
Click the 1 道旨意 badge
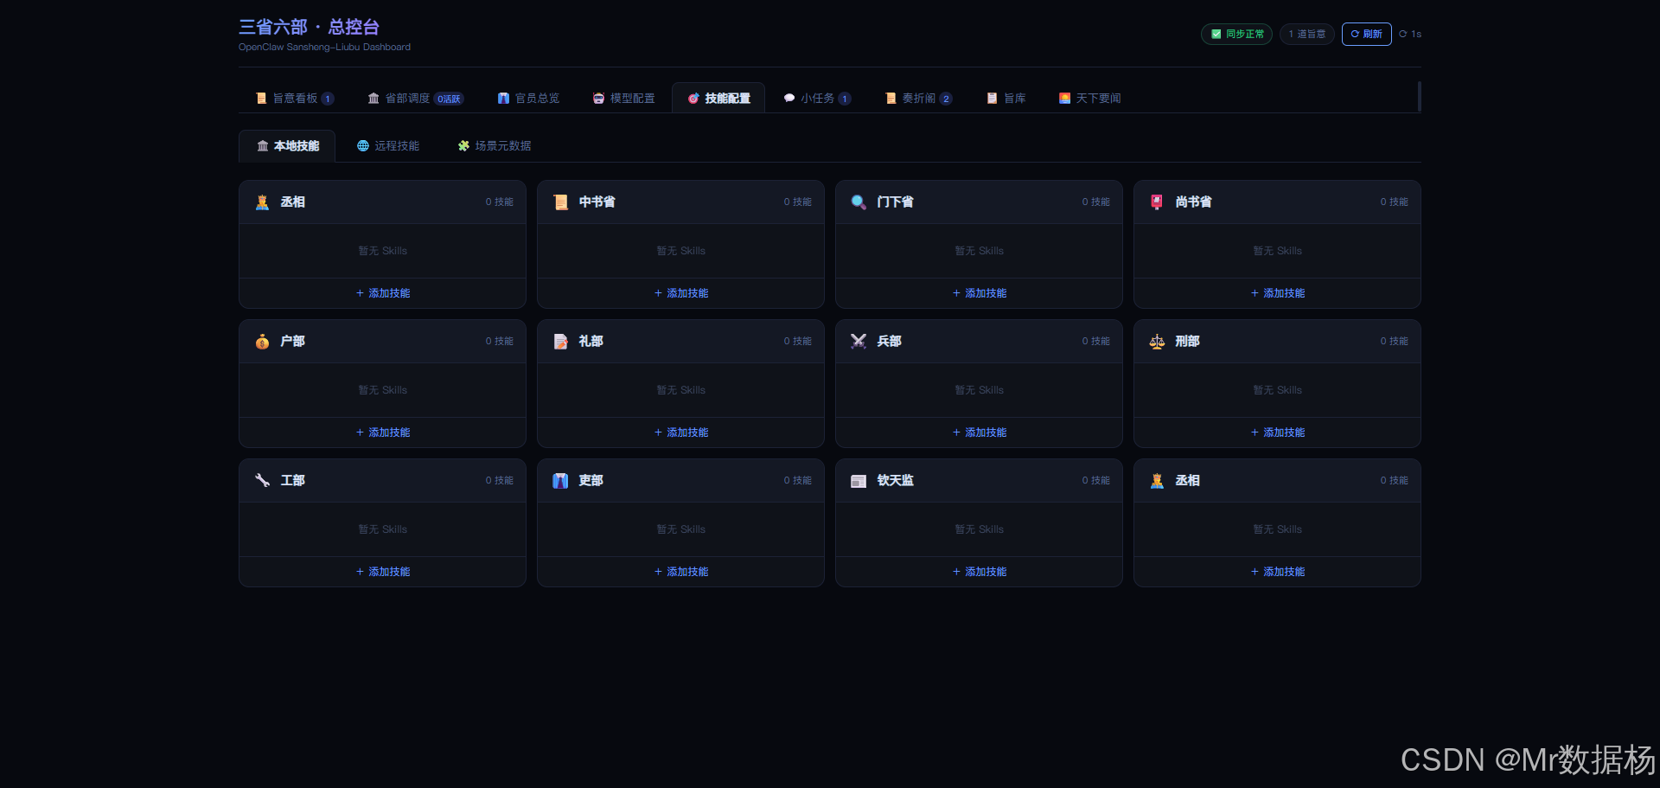pos(1306,35)
